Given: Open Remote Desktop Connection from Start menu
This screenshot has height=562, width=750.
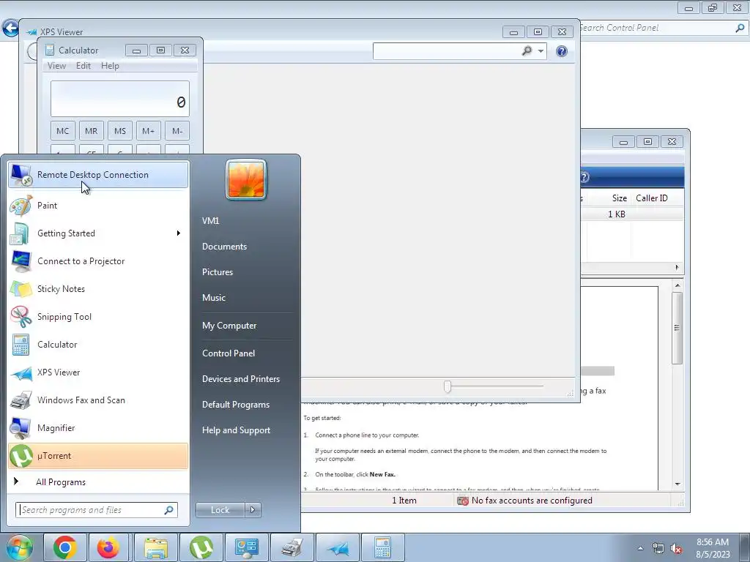Looking at the screenshot, I should click(x=98, y=175).
